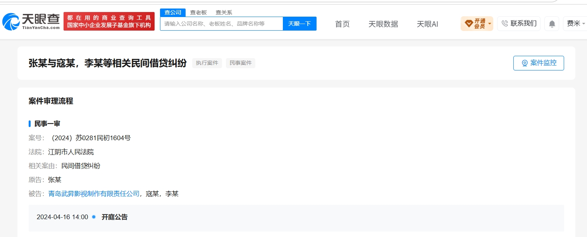Open the notification bell
The width and height of the screenshot is (587, 237).
552,24
